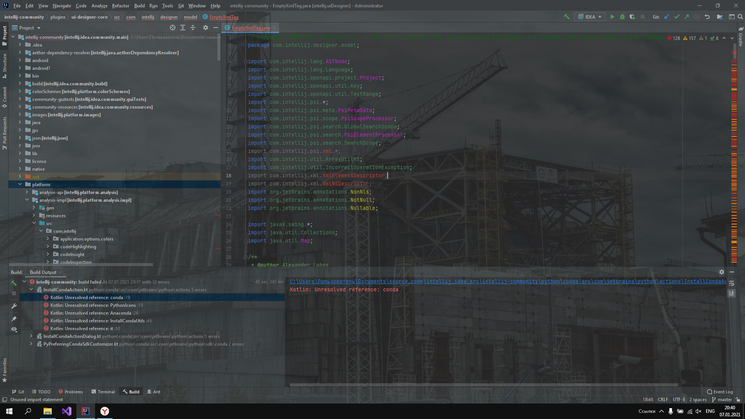This screenshot has height=419, width=745.
Task: Expand the android folder in project tree
Action: pos(20,60)
